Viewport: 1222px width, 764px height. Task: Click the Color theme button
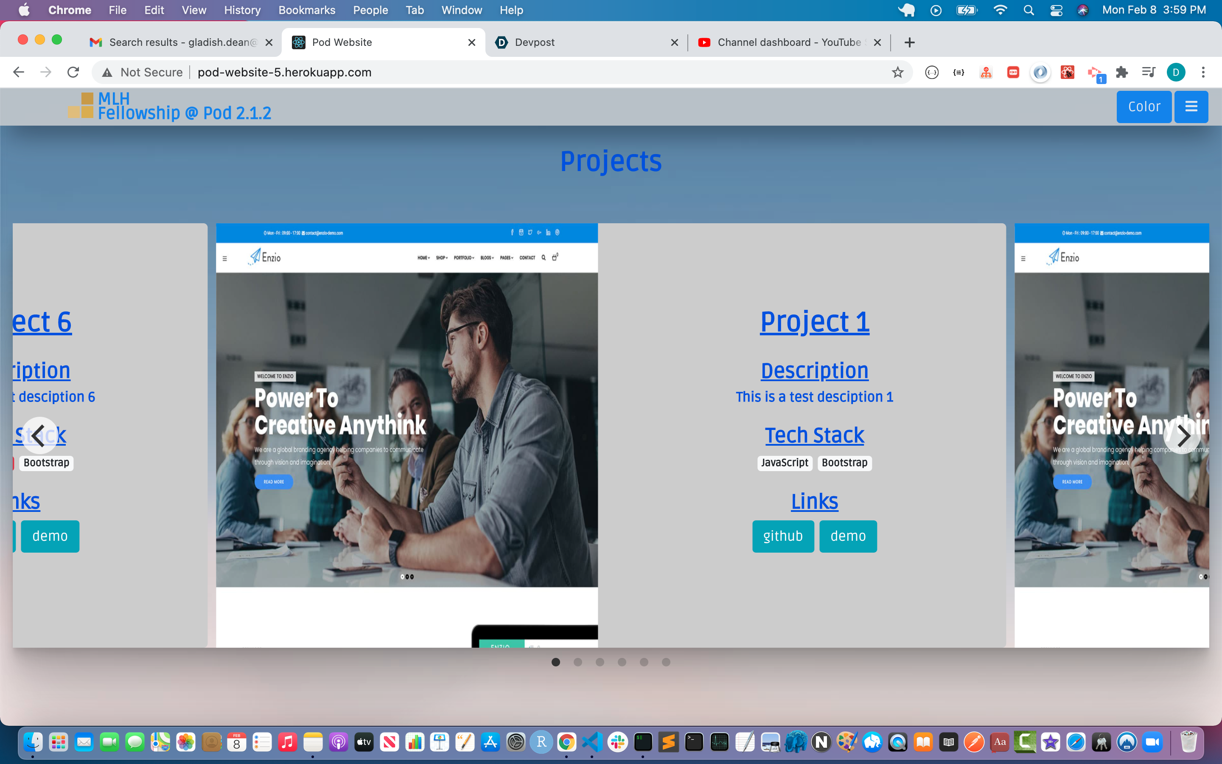click(x=1144, y=107)
